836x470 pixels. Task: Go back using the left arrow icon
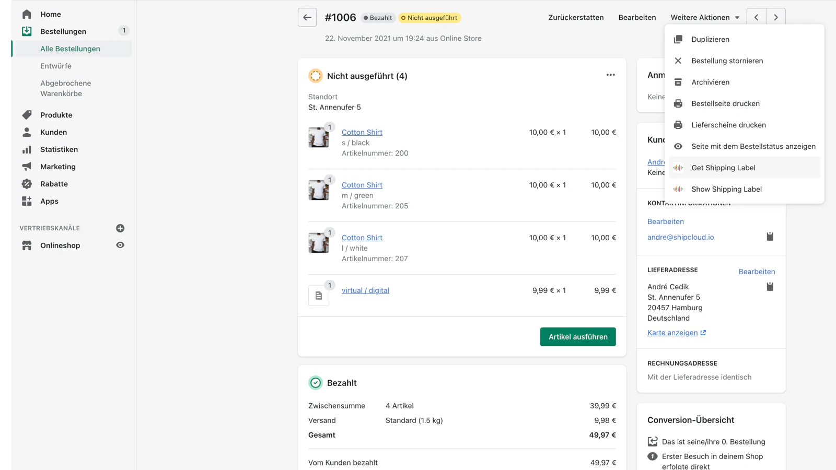click(307, 17)
